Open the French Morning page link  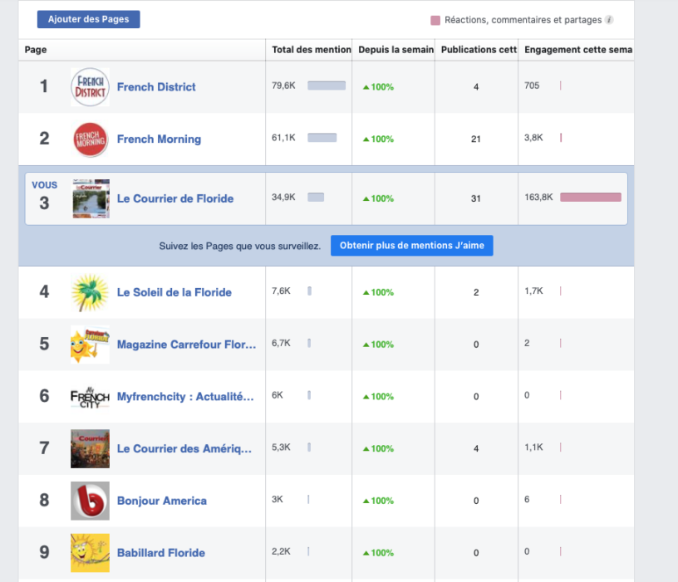click(x=159, y=139)
